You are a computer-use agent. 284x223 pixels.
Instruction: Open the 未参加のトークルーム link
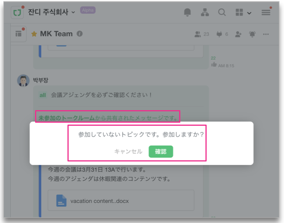coord(66,118)
